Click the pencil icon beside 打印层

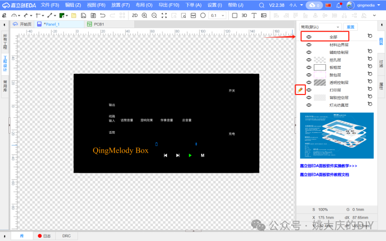coord(300,90)
